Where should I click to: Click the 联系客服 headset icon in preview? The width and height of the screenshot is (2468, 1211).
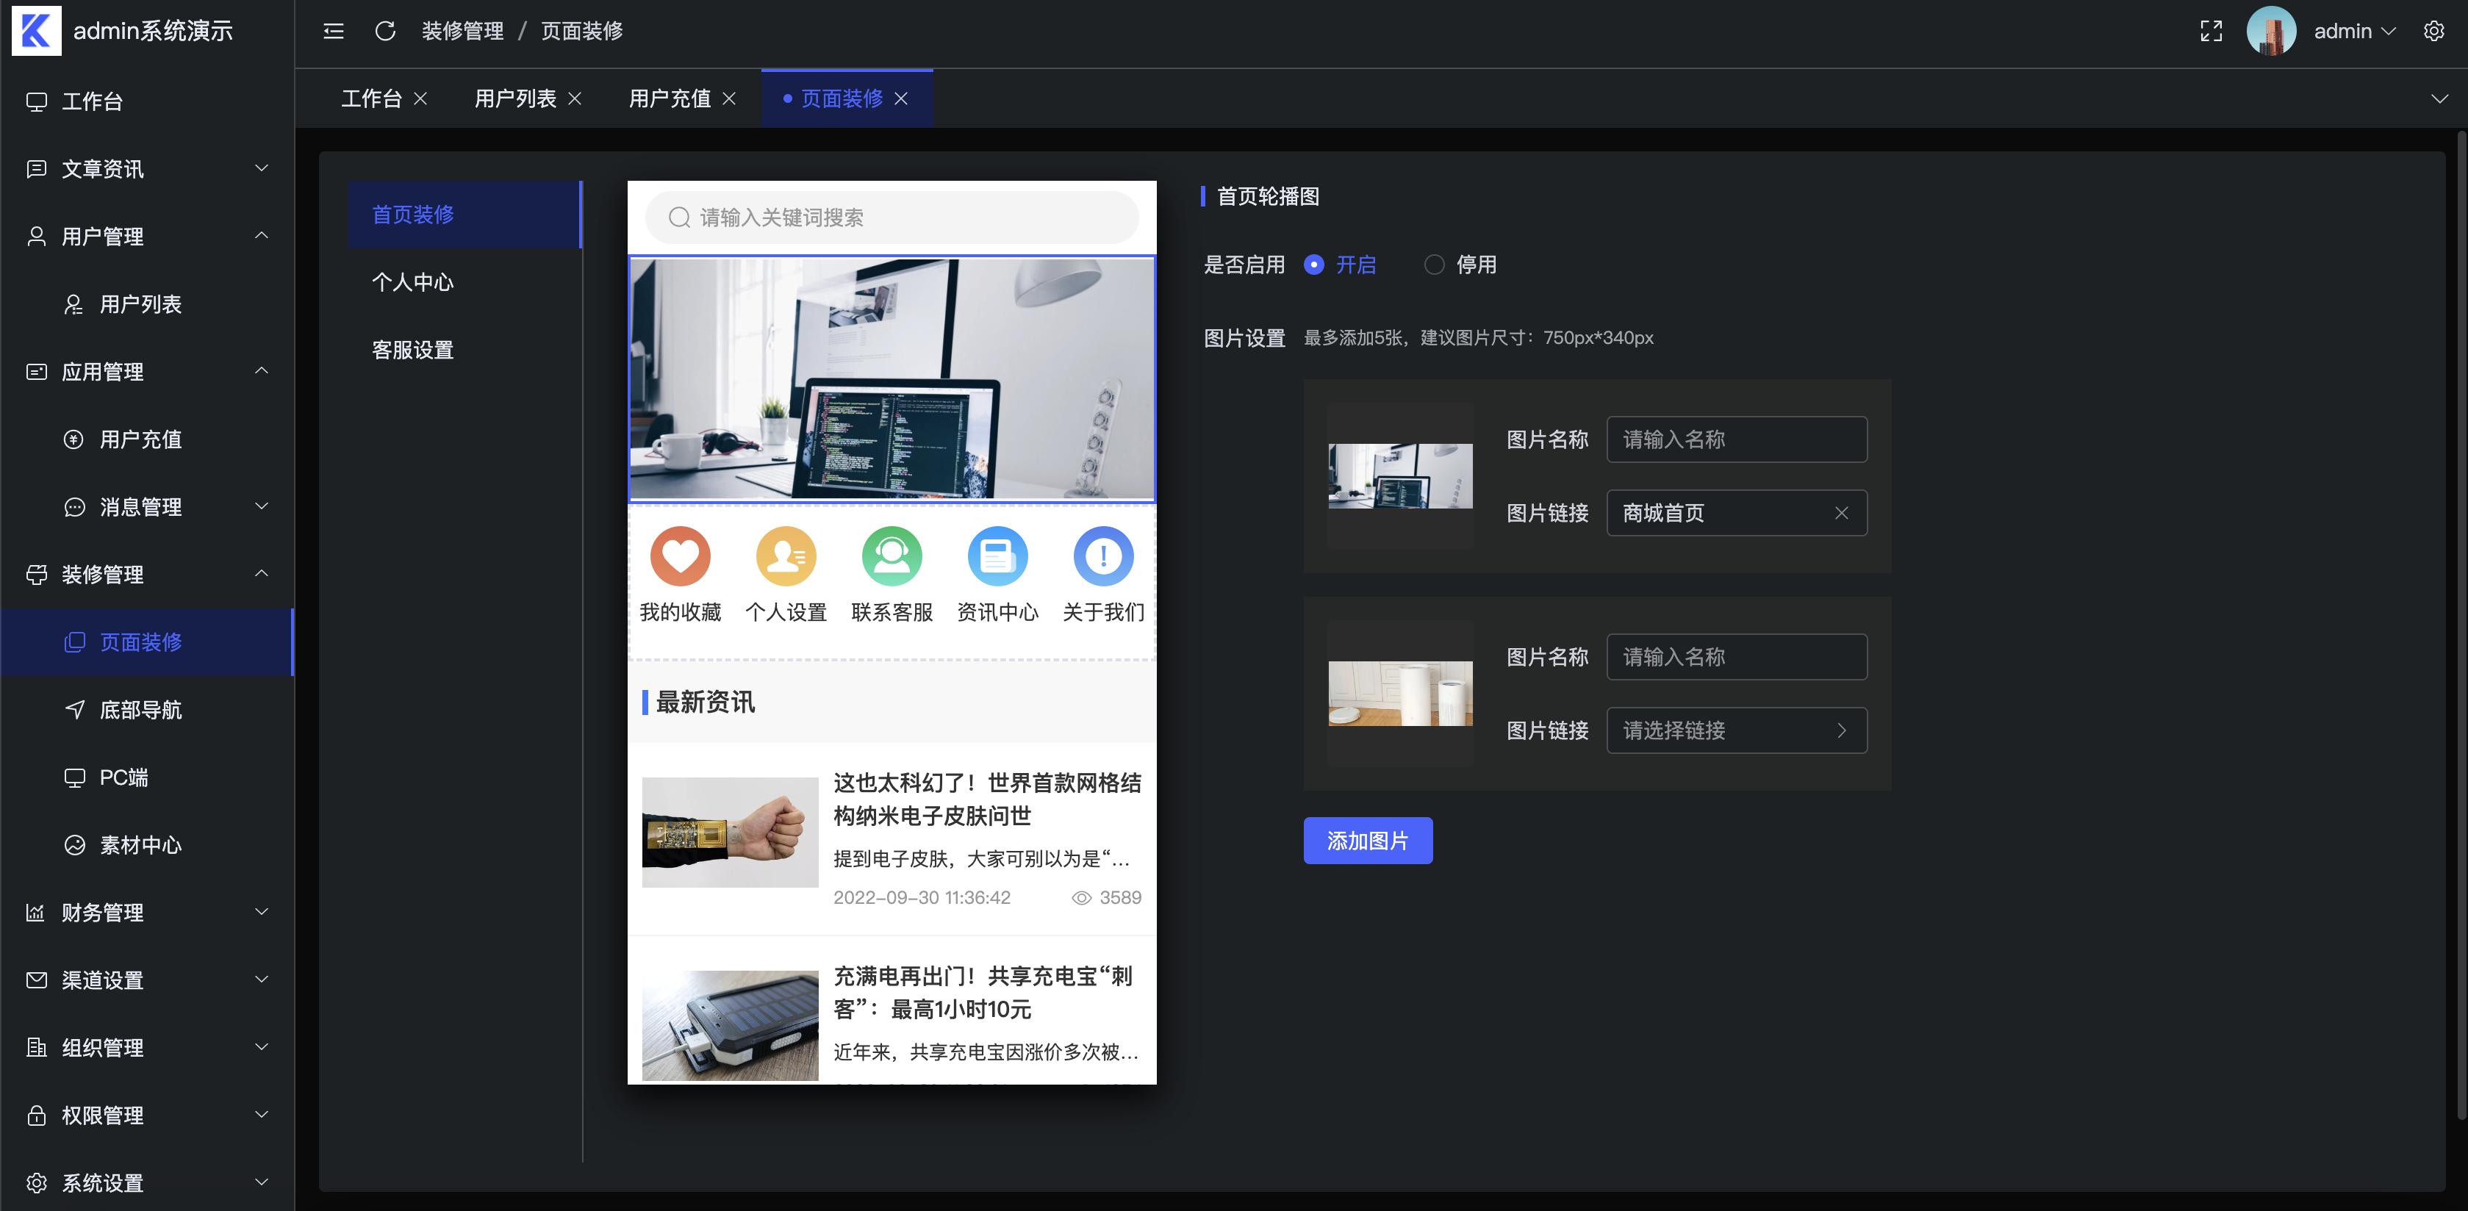pyautogui.click(x=892, y=556)
